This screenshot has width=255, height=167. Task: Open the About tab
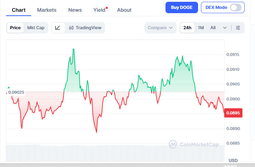pyautogui.click(x=124, y=10)
